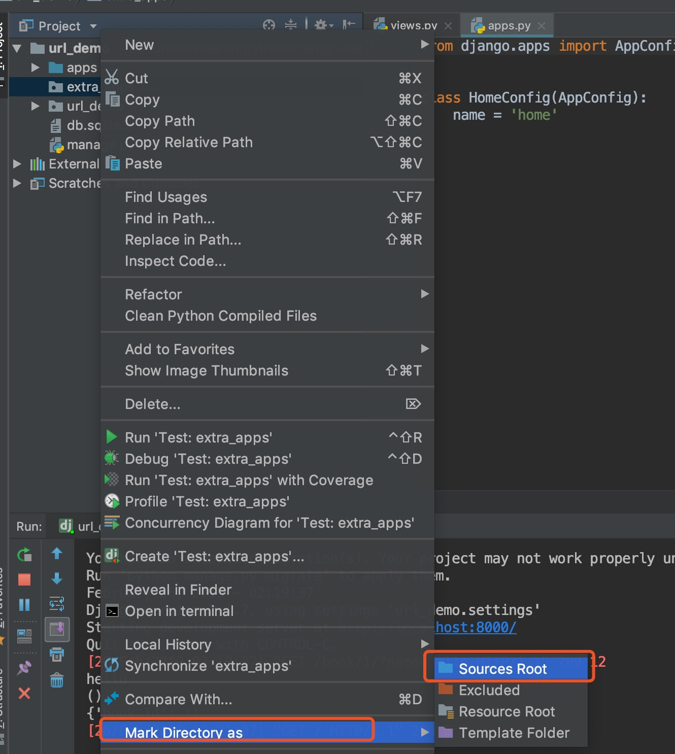Image resolution: width=675 pixels, height=754 pixels.
Task: Close the Run panel with red X
Action: pos(24,693)
